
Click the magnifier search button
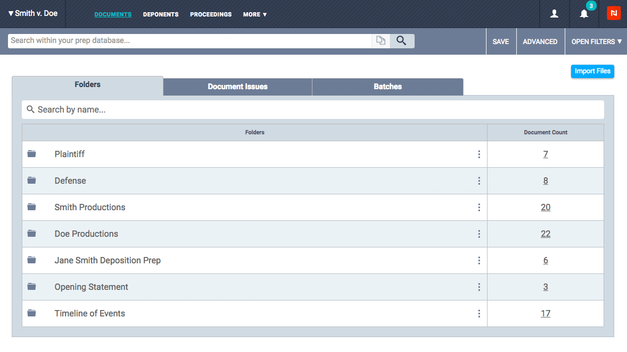401,41
